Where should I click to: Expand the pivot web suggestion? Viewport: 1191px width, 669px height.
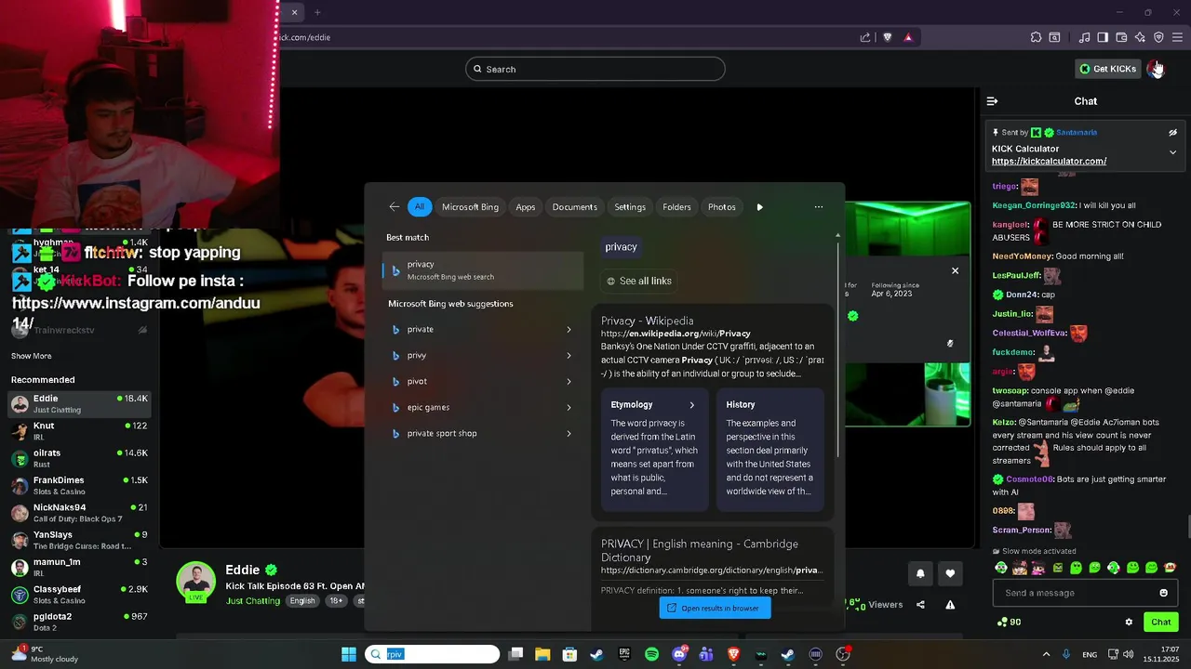pyautogui.click(x=569, y=381)
